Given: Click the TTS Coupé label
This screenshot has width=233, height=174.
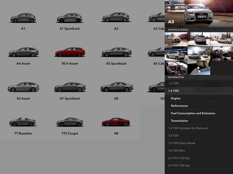Looking at the screenshot, I should [x=70, y=133].
